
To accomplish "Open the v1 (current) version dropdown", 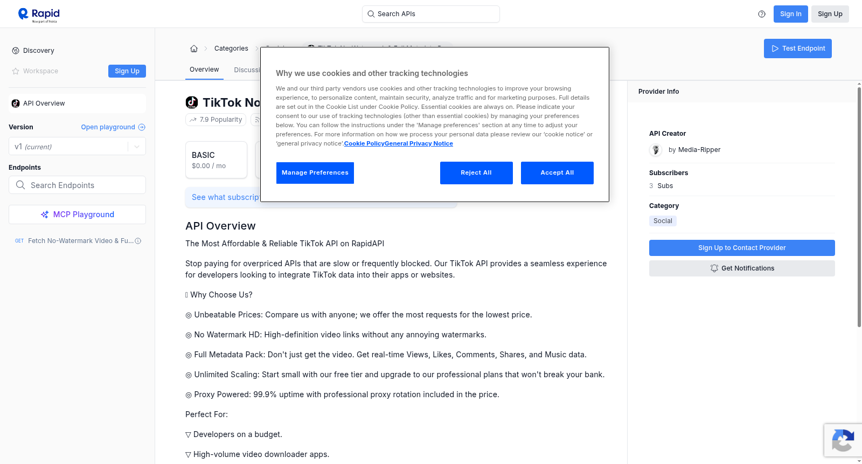I will [77, 147].
